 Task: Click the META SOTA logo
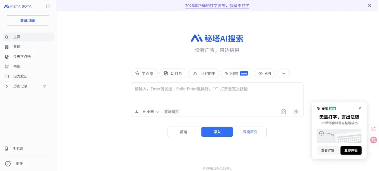18,6
